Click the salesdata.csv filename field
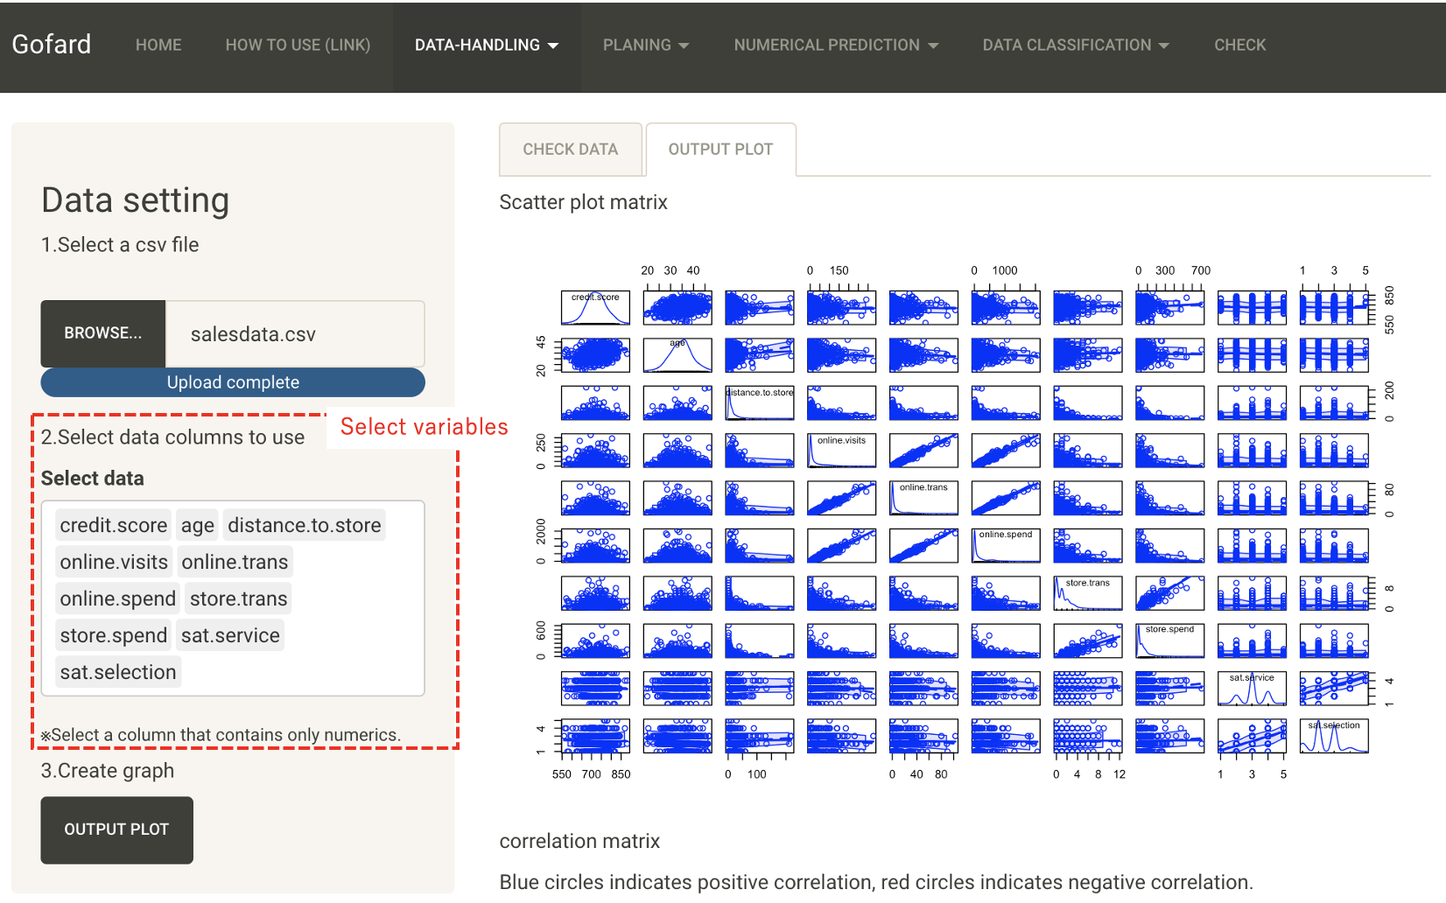This screenshot has width=1446, height=903. 294,333
